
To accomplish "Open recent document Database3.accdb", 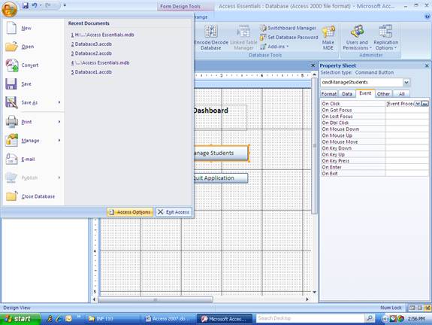I will pos(91,44).
